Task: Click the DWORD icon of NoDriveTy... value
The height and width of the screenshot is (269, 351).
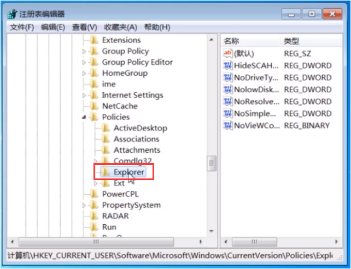Action: click(x=227, y=77)
